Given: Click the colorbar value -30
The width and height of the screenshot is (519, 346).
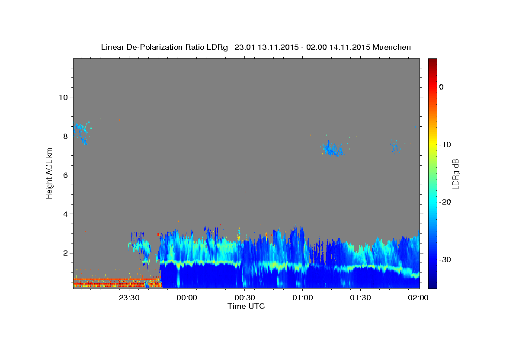Looking at the screenshot, I should tap(445, 259).
